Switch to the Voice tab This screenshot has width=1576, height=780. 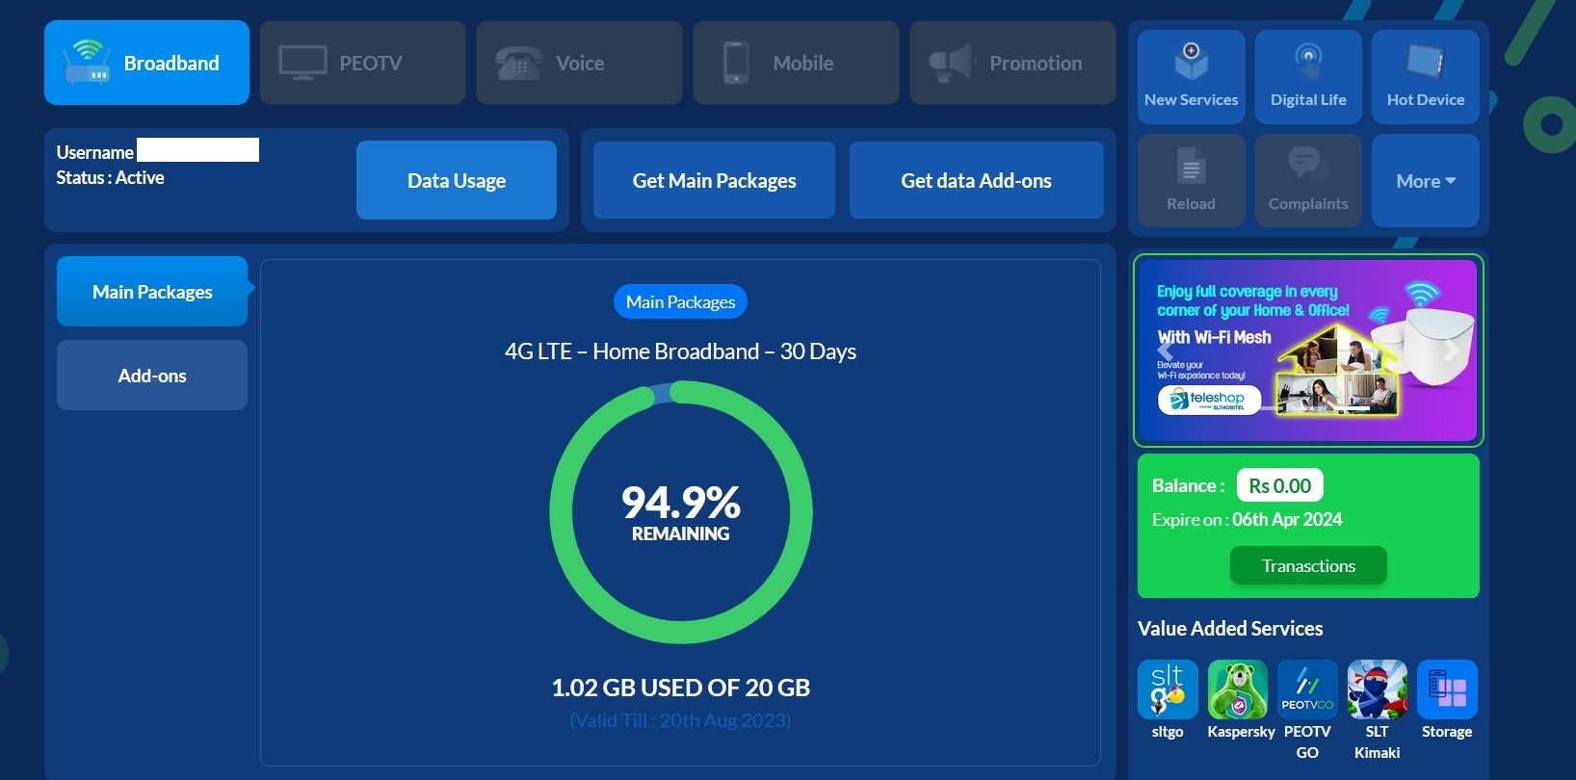point(580,63)
